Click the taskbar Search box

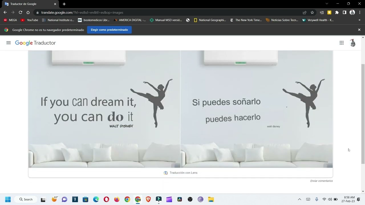click(26, 199)
